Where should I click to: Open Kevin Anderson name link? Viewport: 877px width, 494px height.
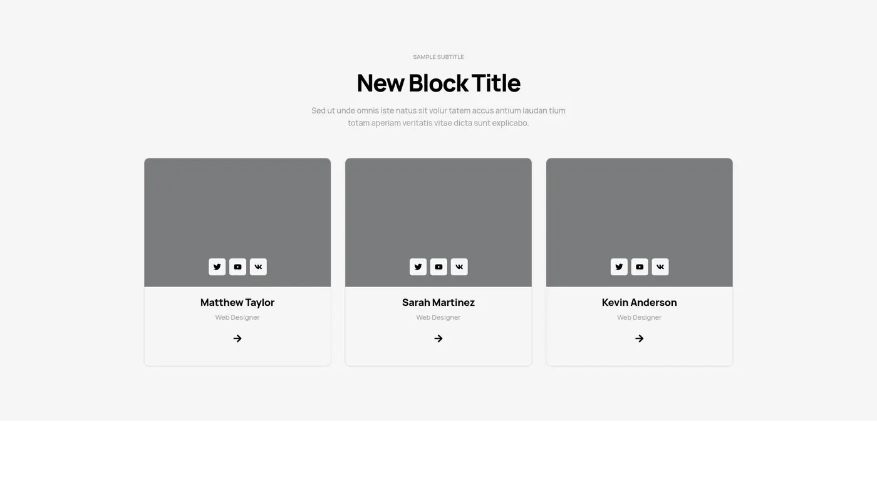[640, 302]
